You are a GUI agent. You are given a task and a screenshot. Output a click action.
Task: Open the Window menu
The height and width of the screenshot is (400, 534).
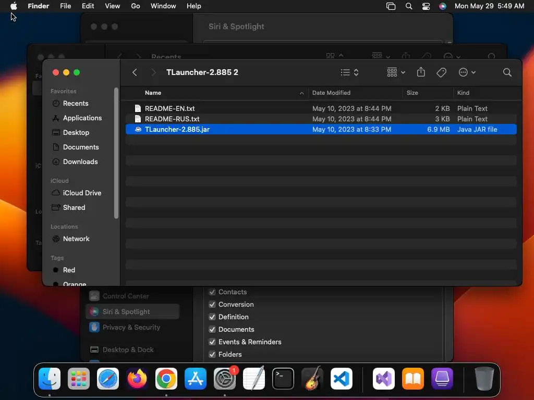[x=163, y=6]
